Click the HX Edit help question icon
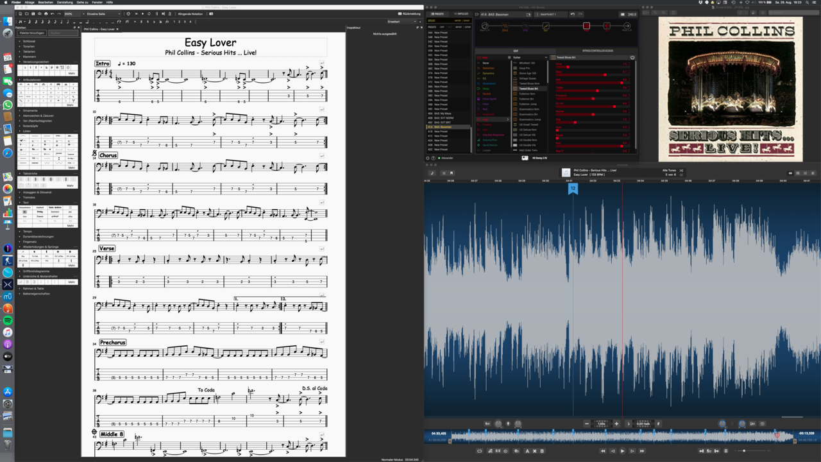This screenshot has height=462, width=821. [434, 158]
